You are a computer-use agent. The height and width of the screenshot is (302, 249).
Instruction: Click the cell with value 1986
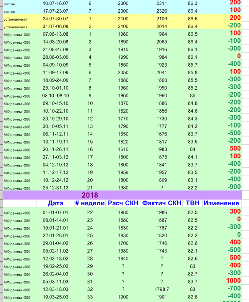click(x=161, y=213)
